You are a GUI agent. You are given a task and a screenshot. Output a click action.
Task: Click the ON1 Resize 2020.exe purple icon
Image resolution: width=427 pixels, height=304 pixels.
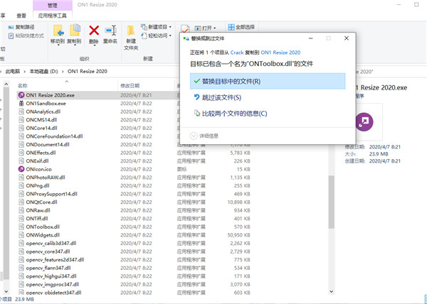click(21, 95)
